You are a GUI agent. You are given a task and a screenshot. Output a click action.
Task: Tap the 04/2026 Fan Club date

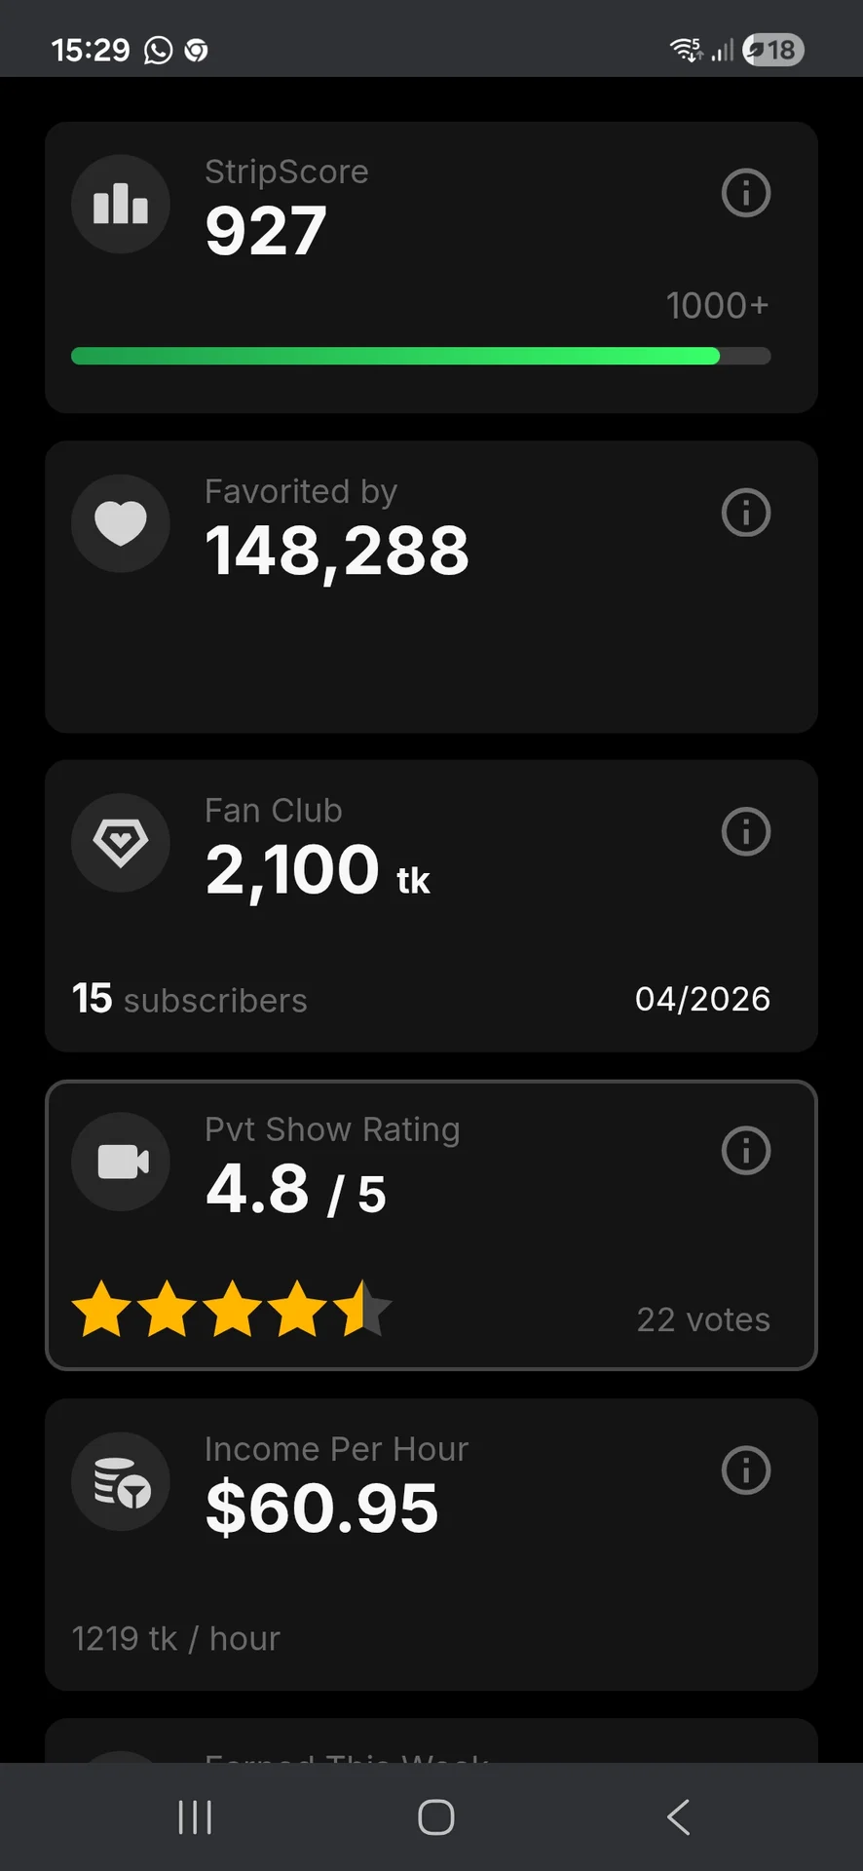click(x=702, y=999)
